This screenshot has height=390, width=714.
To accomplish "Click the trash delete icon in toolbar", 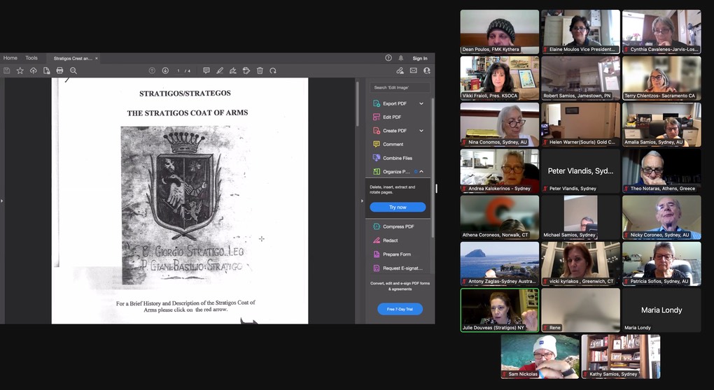I will [260, 71].
